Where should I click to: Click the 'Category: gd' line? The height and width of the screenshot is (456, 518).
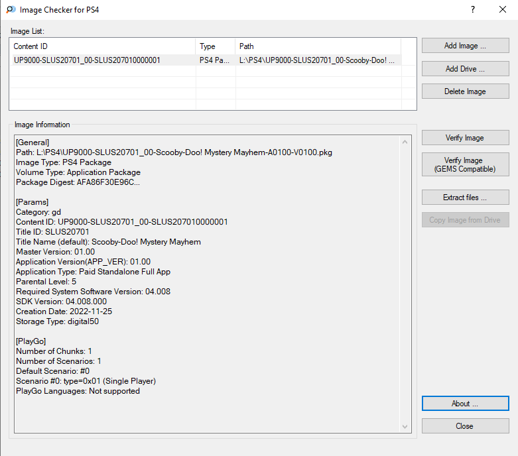[38, 211]
